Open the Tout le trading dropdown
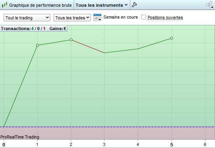The width and height of the screenshot is (215, 148). pyautogui.click(x=27, y=18)
